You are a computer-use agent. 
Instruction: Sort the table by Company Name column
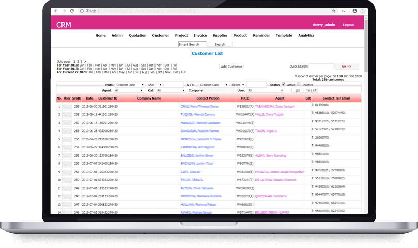[x=149, y=98]
